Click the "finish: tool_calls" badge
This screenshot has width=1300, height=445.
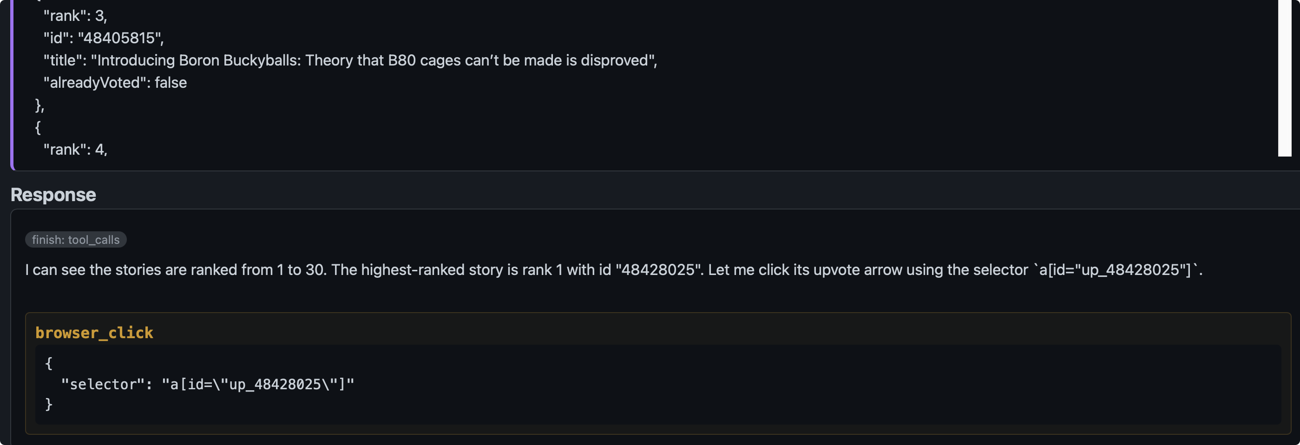tap(76, 240)
